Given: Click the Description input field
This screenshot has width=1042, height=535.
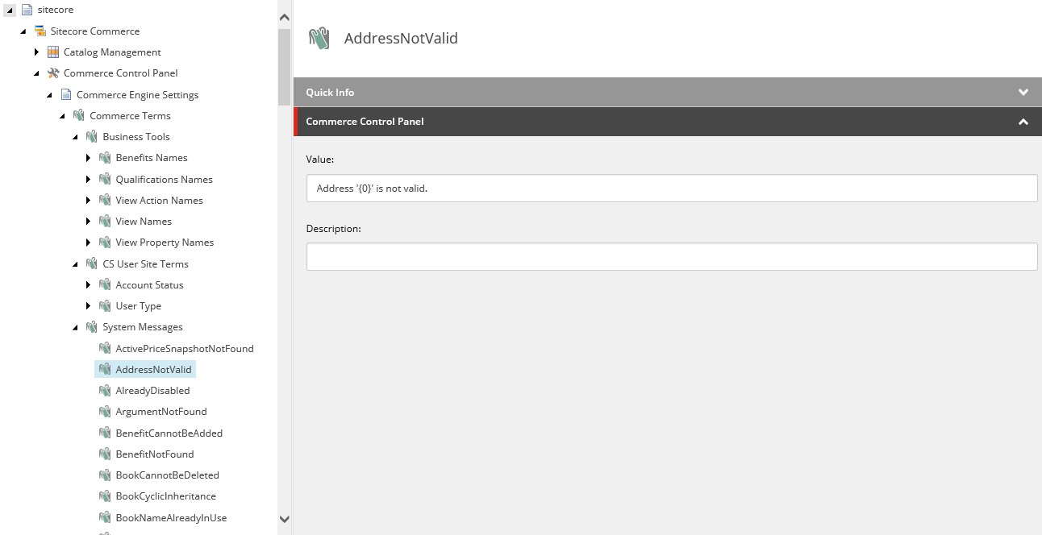Looking at the screenshot, I should 672,256.
